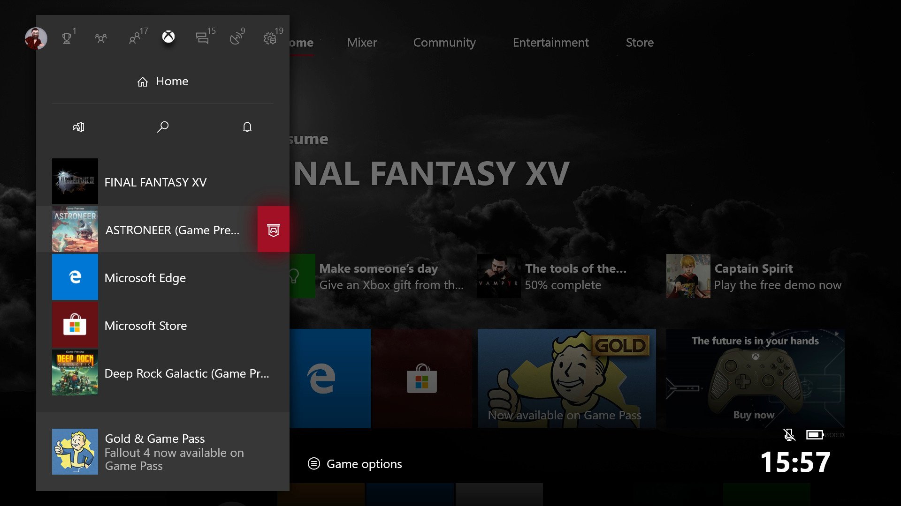Open the Broadcast & capture tab
Viewport: 901px width, 506px height.
(237, 38)
